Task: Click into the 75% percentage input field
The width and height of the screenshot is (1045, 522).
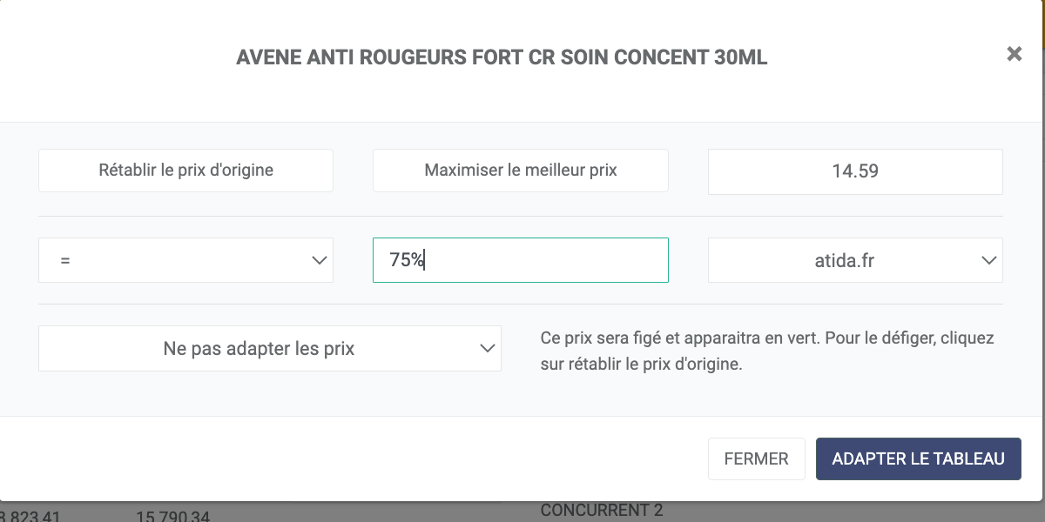Action: (x=520, y=260)
